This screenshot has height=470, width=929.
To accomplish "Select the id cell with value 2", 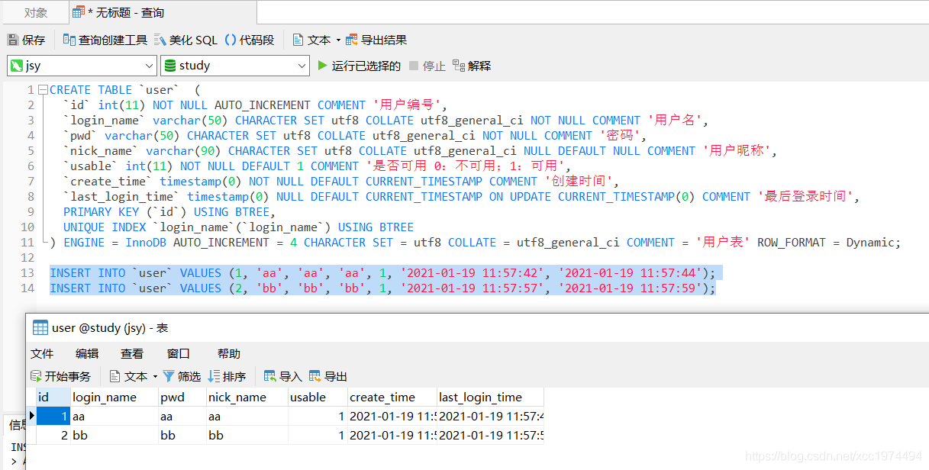I will coord(53,436).
